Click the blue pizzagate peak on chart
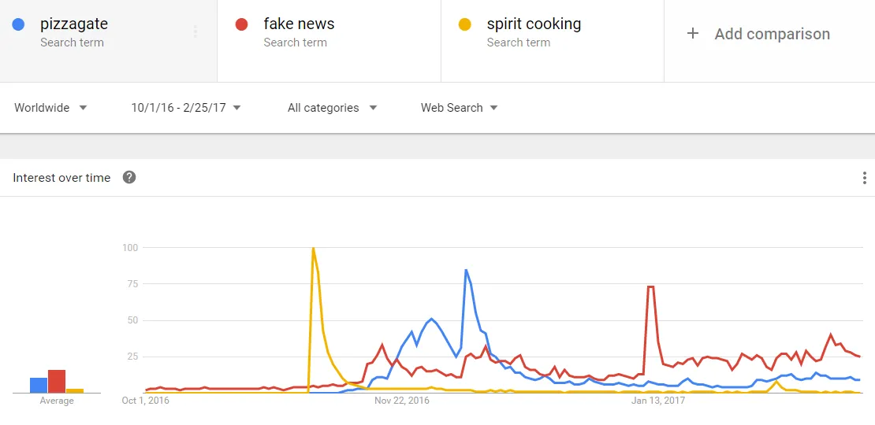The height and width of the screenshot is (425, 875). coord(466,270)
